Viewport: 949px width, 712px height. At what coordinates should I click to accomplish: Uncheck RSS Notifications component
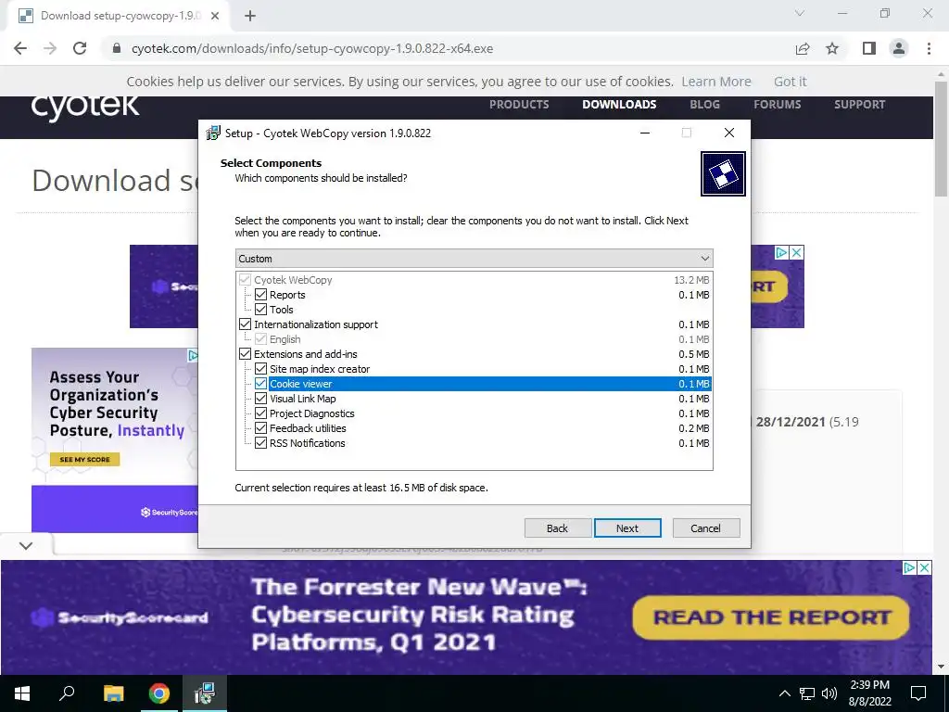(x=260, y=443)
